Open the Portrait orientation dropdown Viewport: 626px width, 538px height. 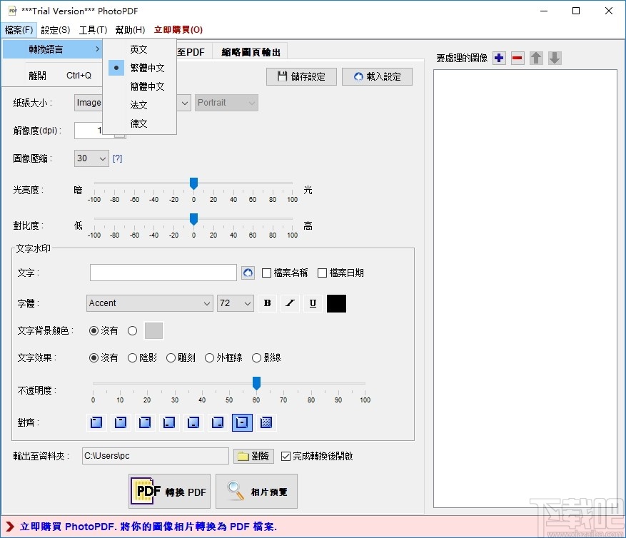click(x=226, y=103)
